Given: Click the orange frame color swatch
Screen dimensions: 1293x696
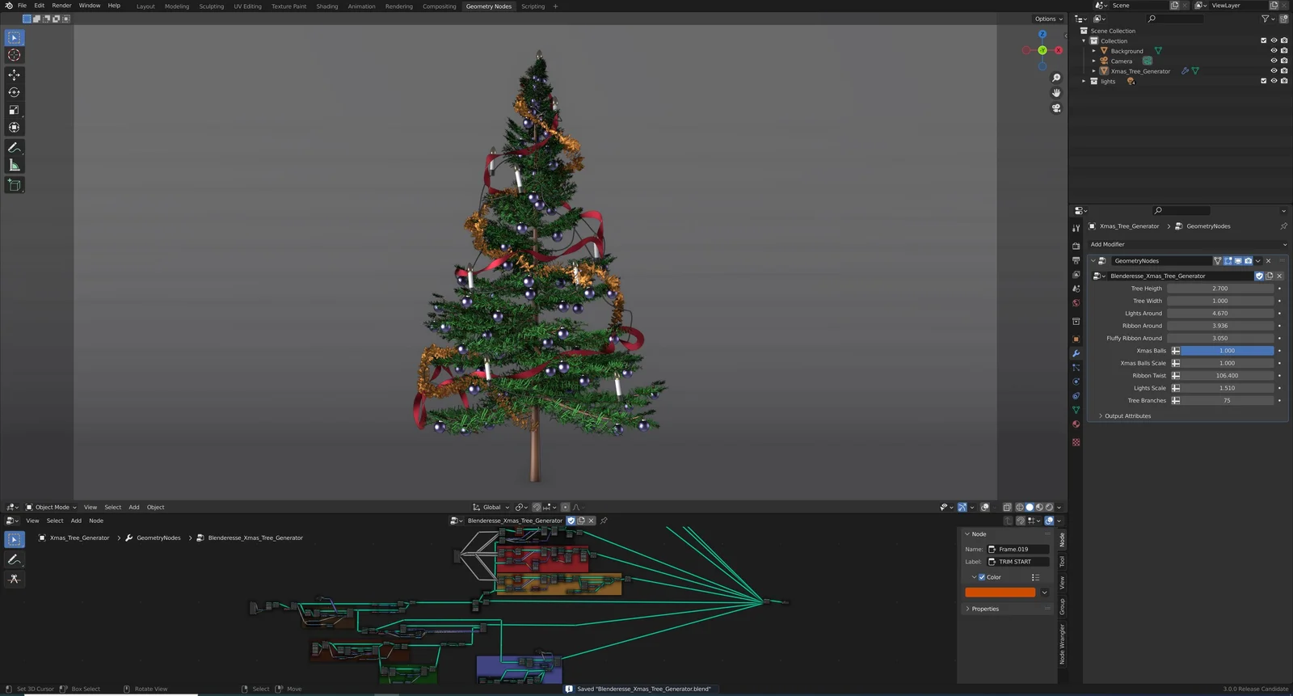Looking at the screenshot, I should (1000, 593).
